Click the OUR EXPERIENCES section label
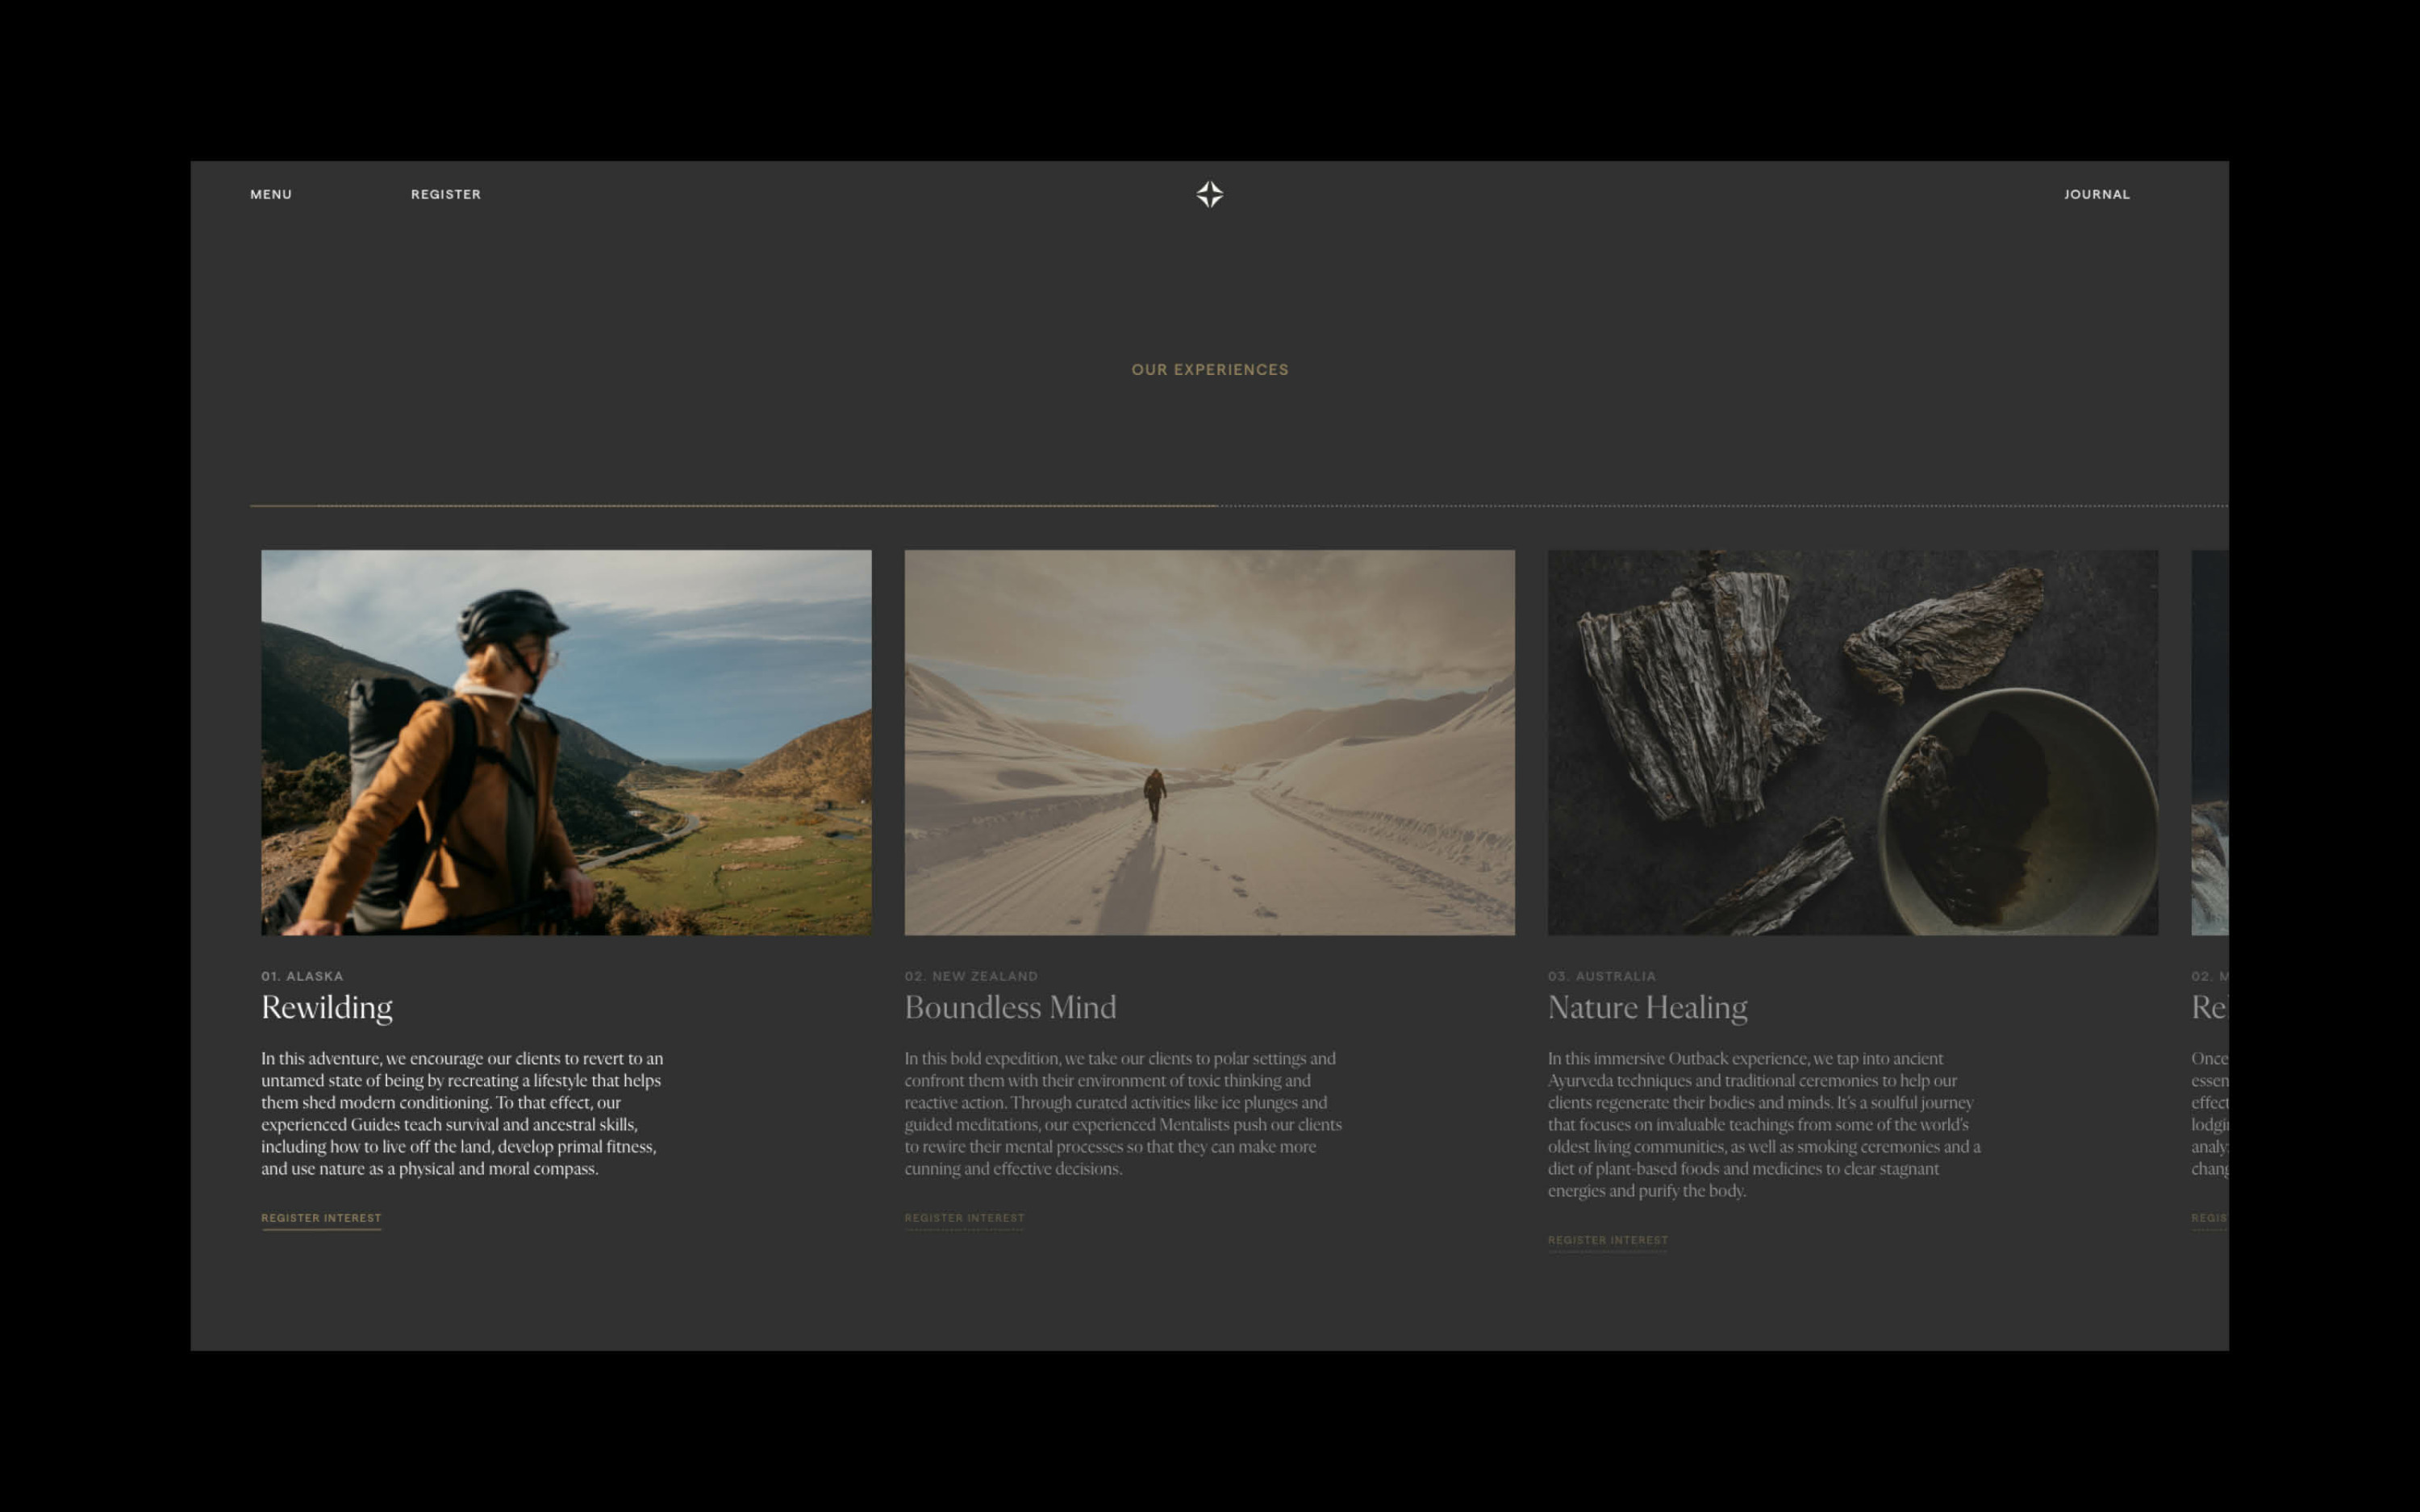Screen dimensions: 2420x1512 [1209, 370]
